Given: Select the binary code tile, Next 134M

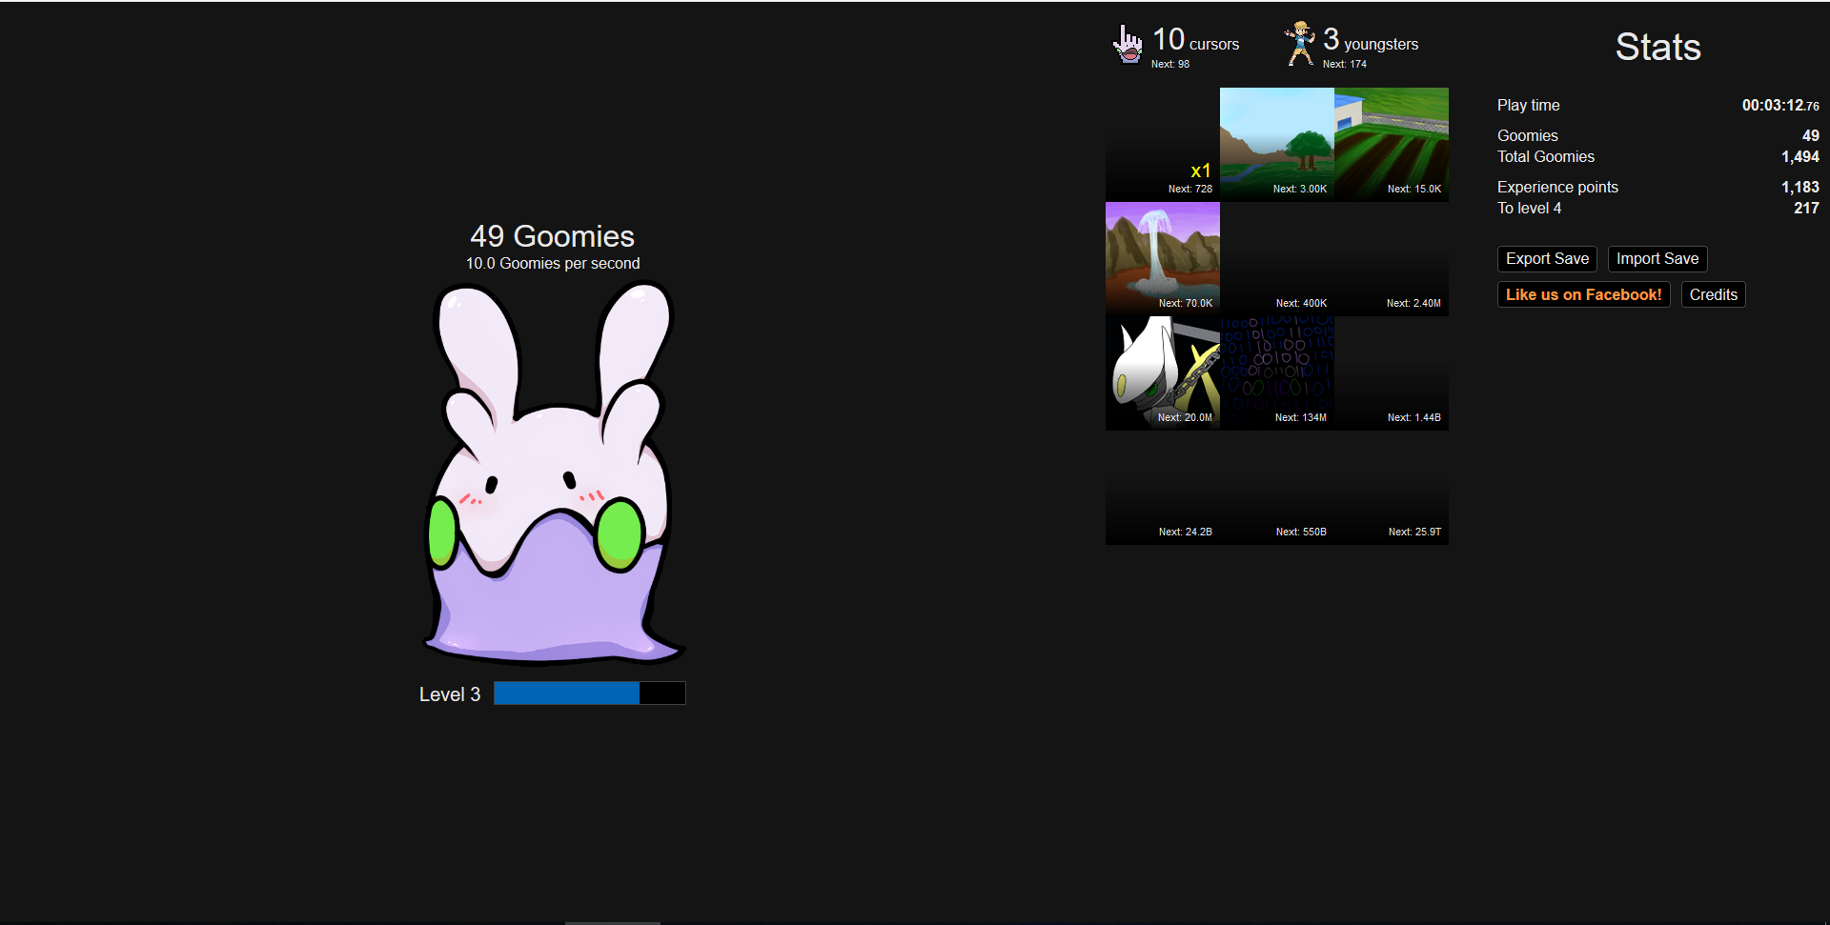Looking at the screenshot, I should tap(1277, 373).
